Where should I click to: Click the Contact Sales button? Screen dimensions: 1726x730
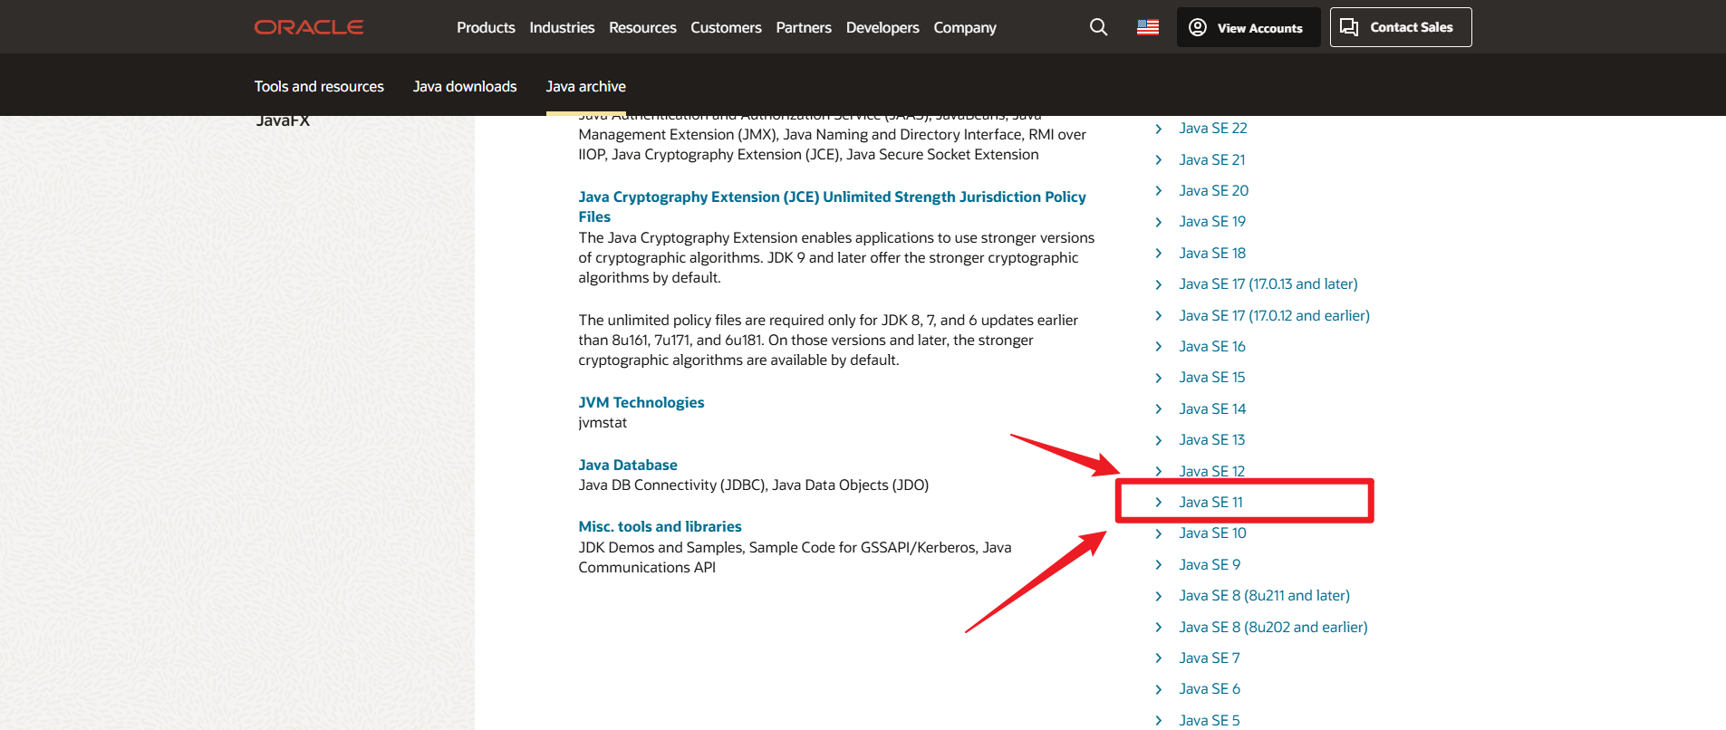(x=1401, y=27)
